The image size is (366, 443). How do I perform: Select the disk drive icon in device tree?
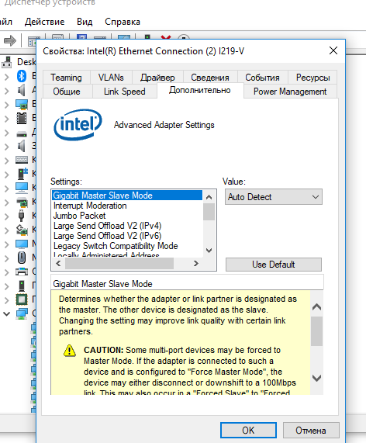coord(22,133)
